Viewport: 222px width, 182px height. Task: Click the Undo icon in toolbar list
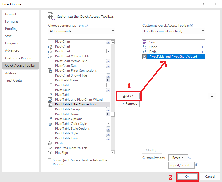point(145,47)
